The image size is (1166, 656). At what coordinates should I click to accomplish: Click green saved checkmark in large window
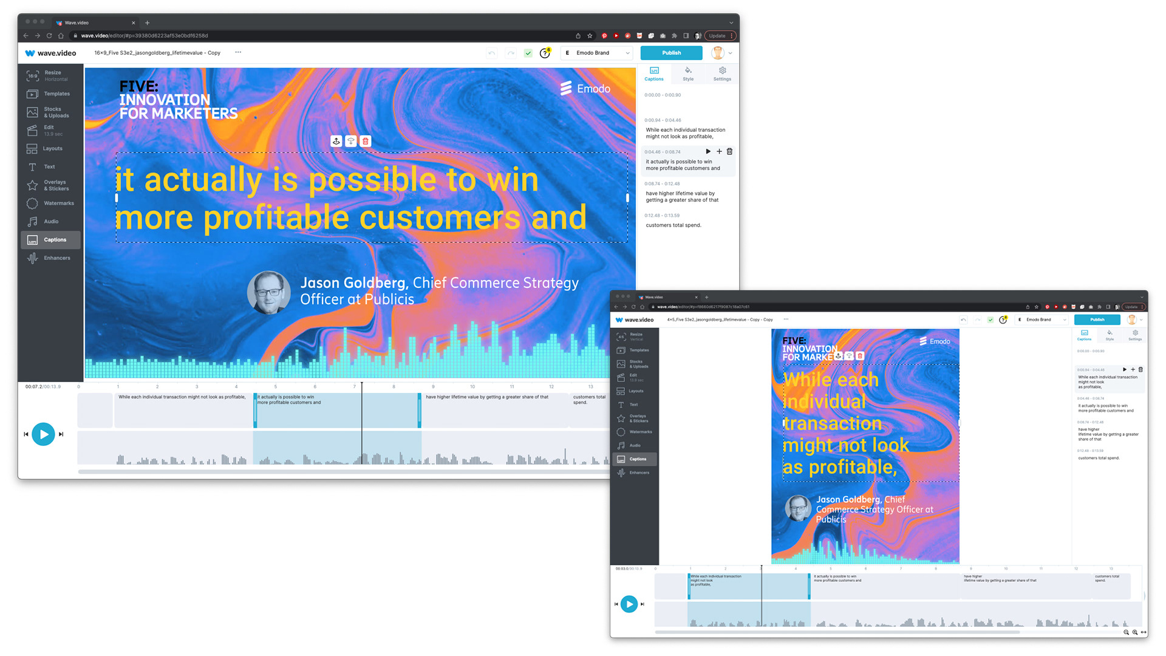point(528,53)
